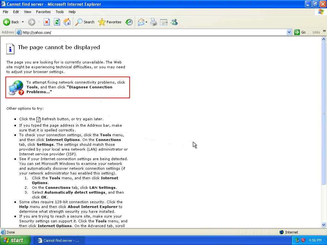This screenshot has height=245, width=327.
Task: Click the green Go button
Action: coord(300,32)
